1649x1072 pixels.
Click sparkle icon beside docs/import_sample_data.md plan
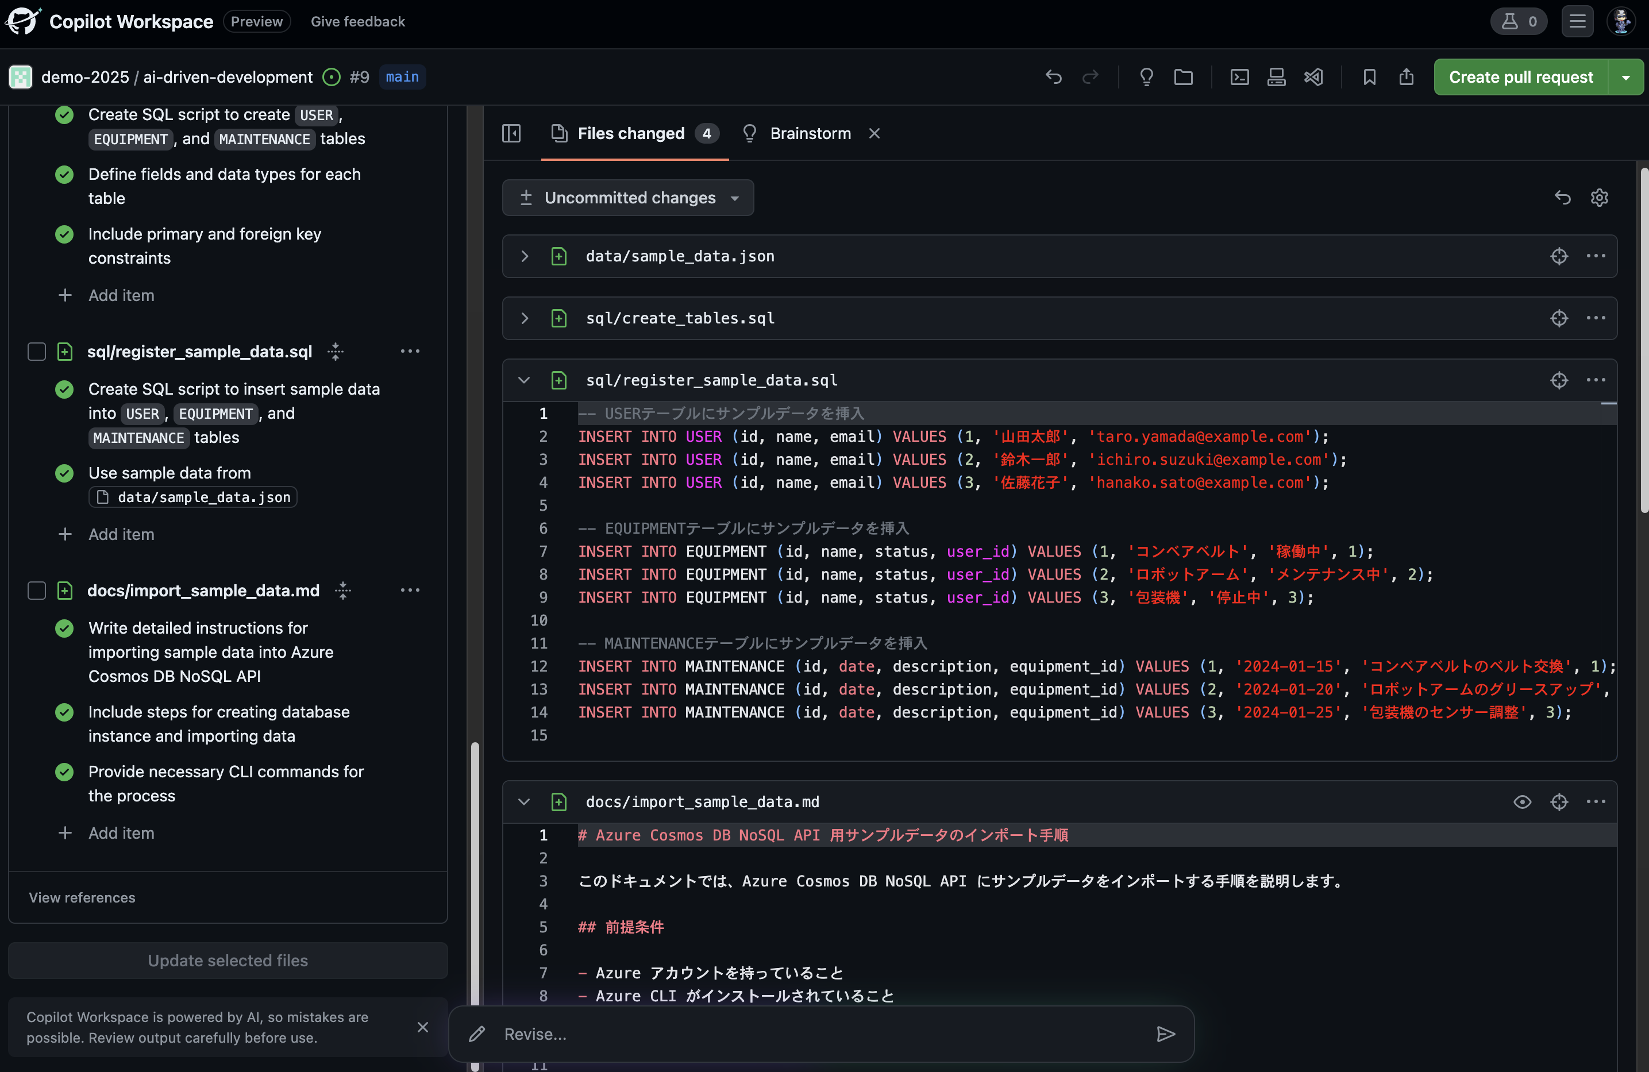click(x=343, y=591)
